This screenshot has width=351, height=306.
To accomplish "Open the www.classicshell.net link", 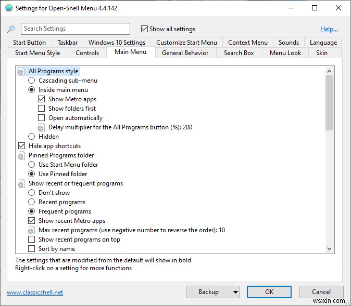I will [x=35, y=292].
